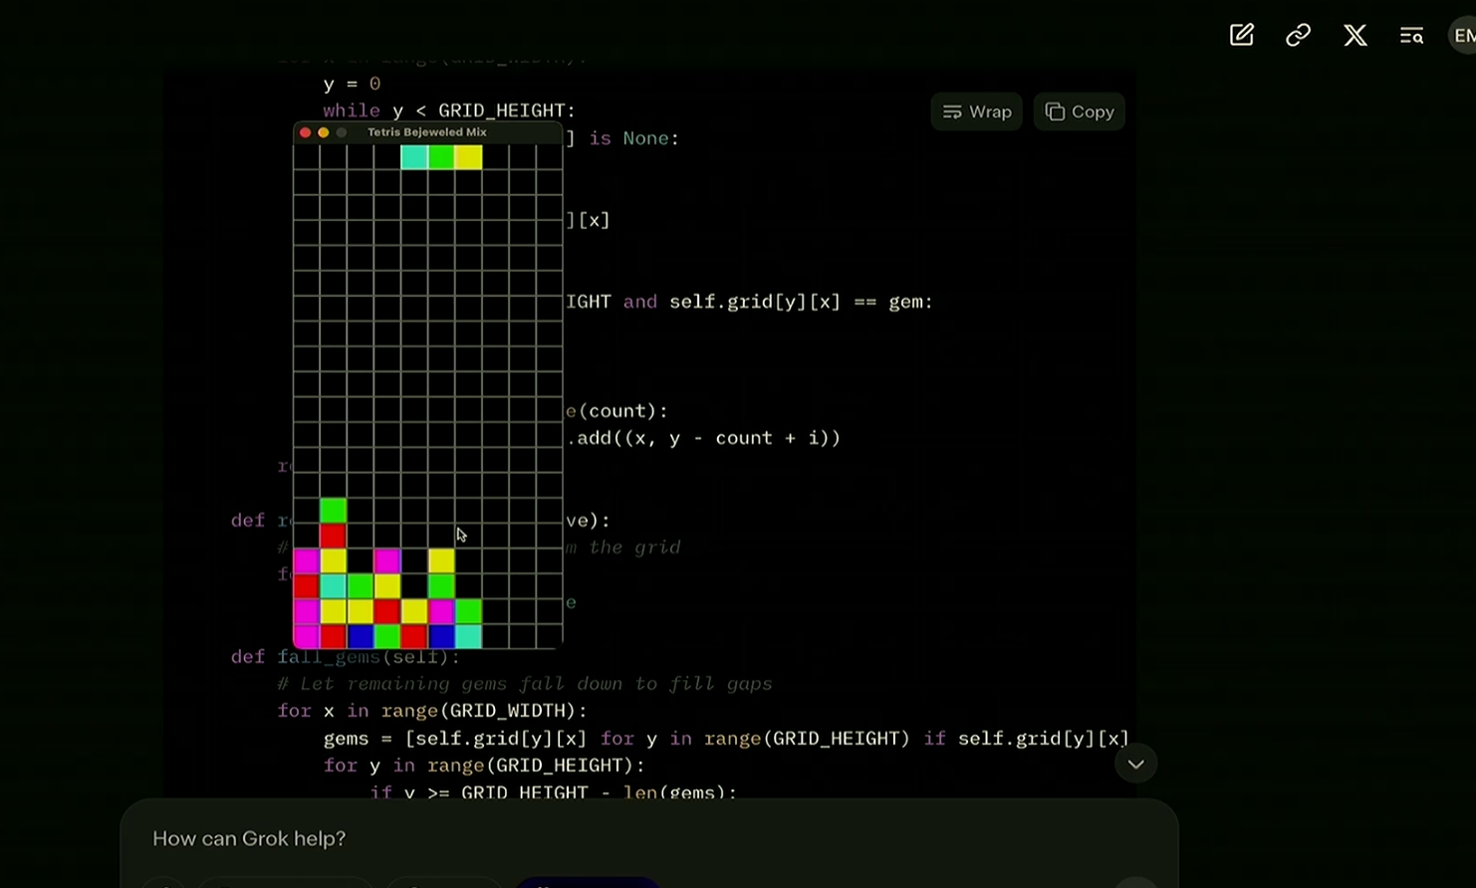The height and width of the screenshot is (888, 1476).
Task: Start a new chat with compose icon
Action: point(1241,35)
